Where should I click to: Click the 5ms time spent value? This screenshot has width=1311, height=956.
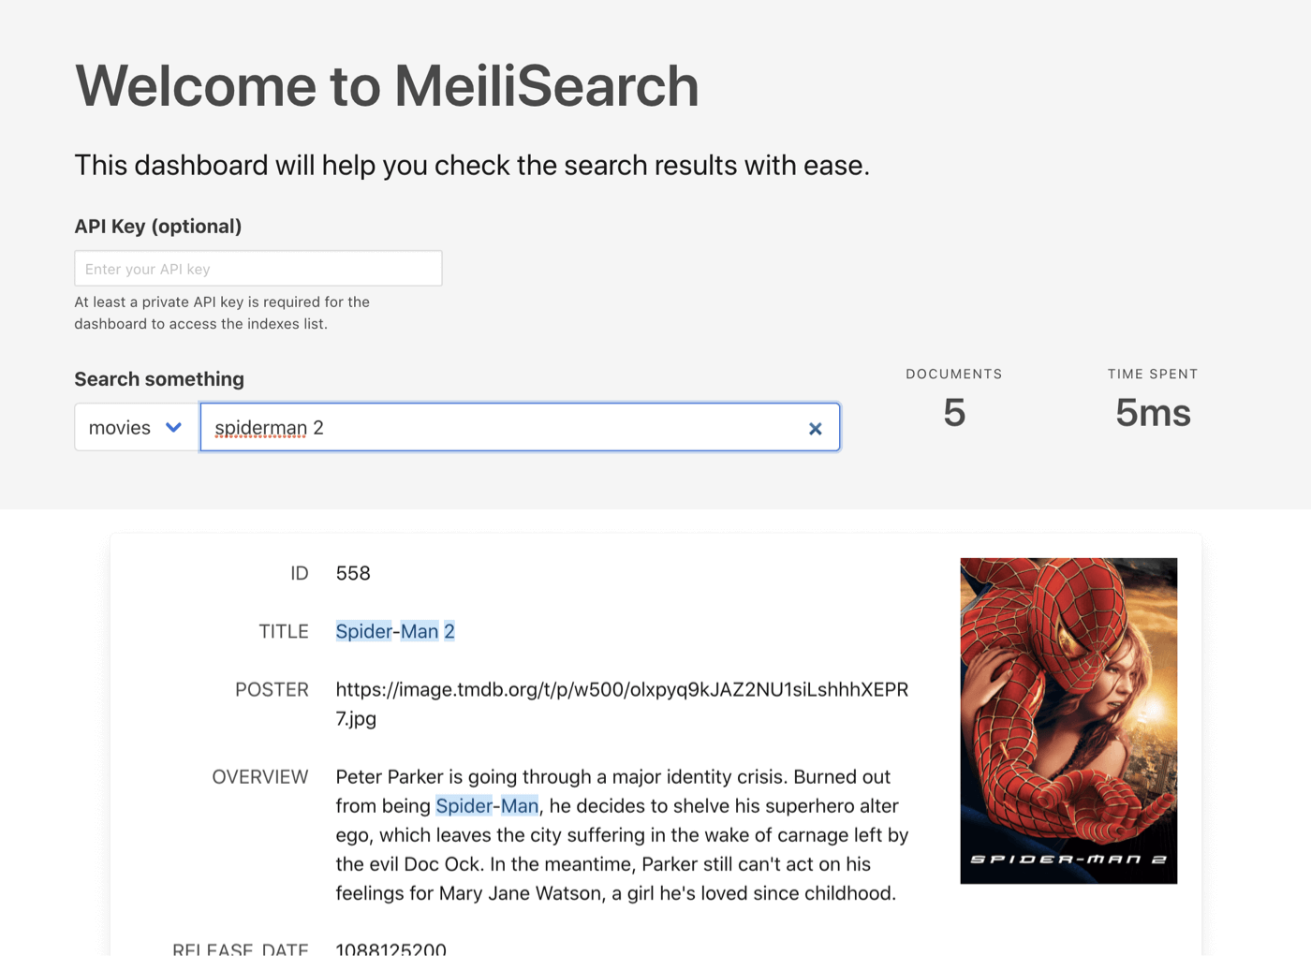coord(1153,413)
